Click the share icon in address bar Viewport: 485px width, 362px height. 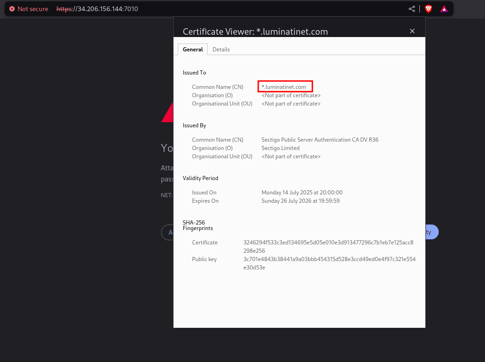coord(411,9)
